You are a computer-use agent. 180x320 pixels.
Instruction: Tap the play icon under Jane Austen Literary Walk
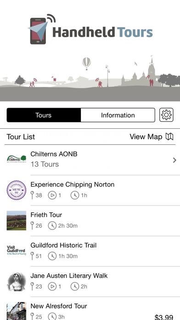click(52, 286)
